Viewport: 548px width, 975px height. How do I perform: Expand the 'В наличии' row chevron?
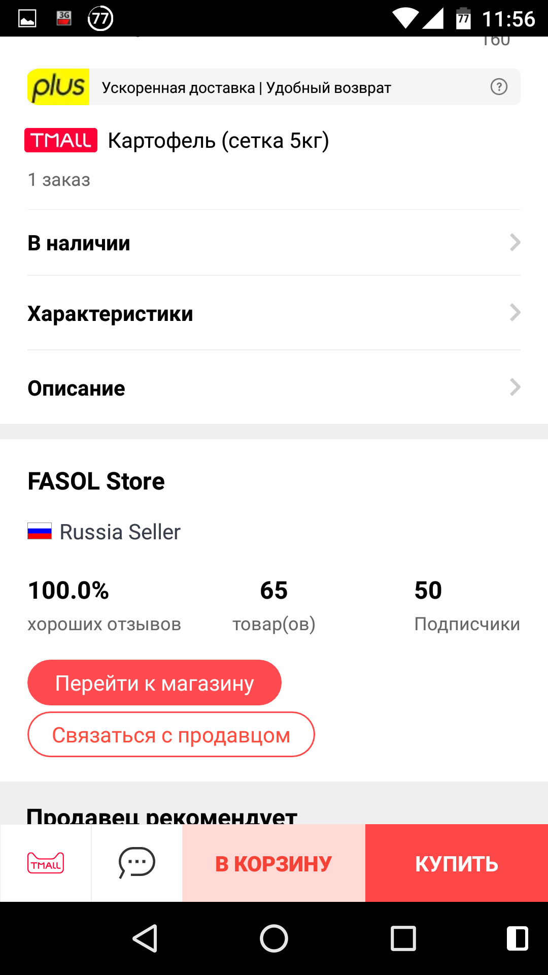(x=515, y=243)
